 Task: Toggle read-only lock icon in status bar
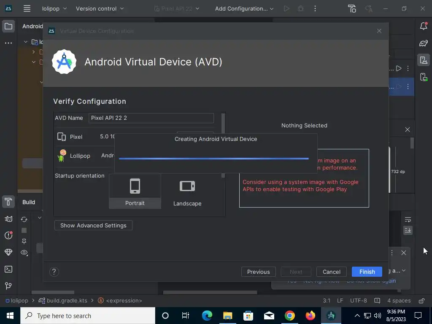pyautogui.click(x=421, y=300)
